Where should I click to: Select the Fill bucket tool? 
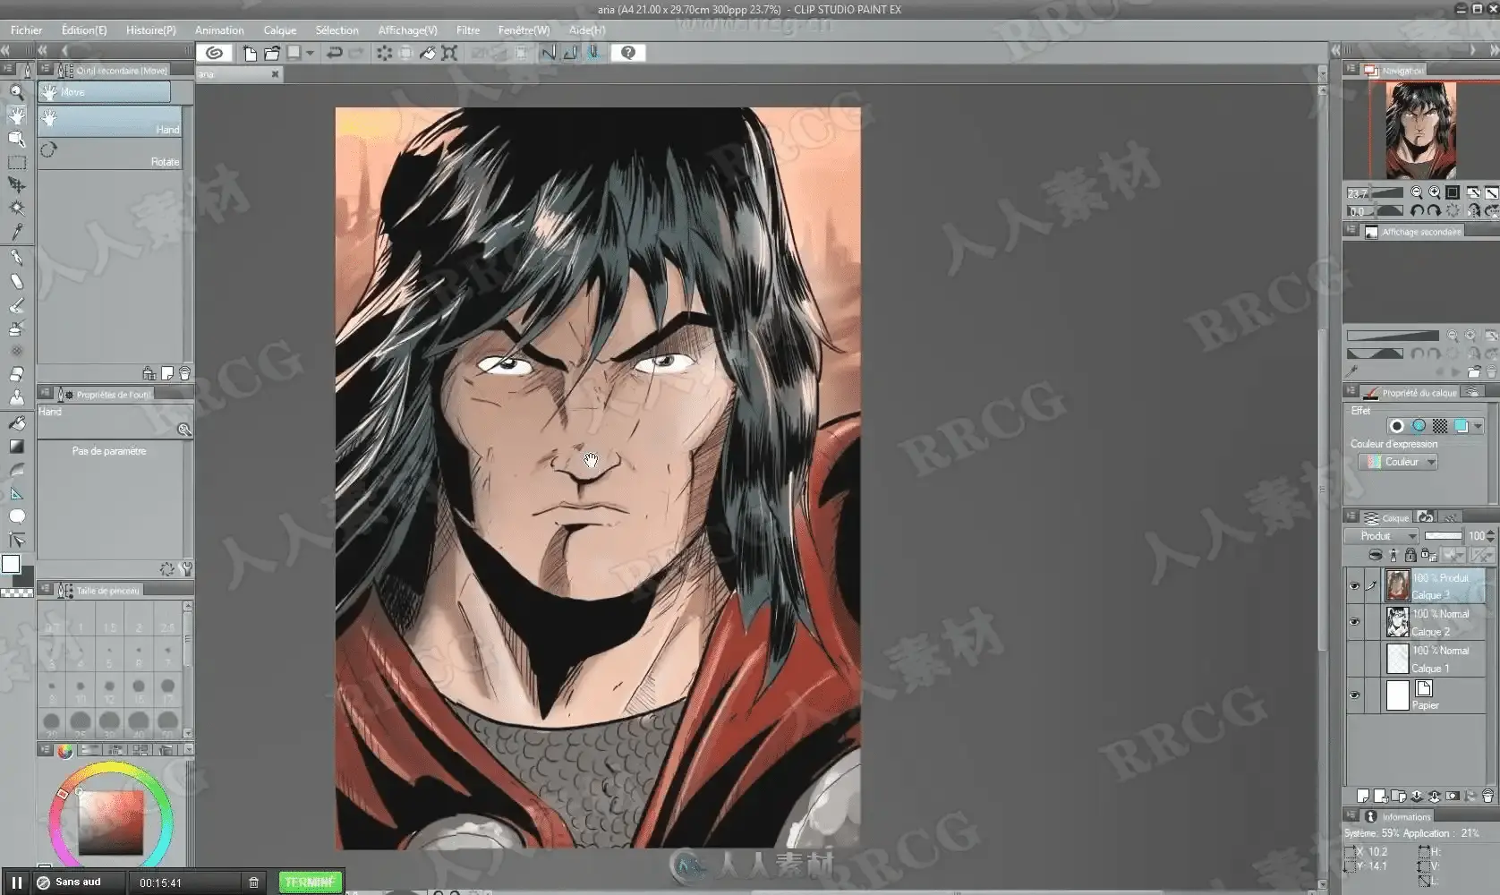coord(16,422)
